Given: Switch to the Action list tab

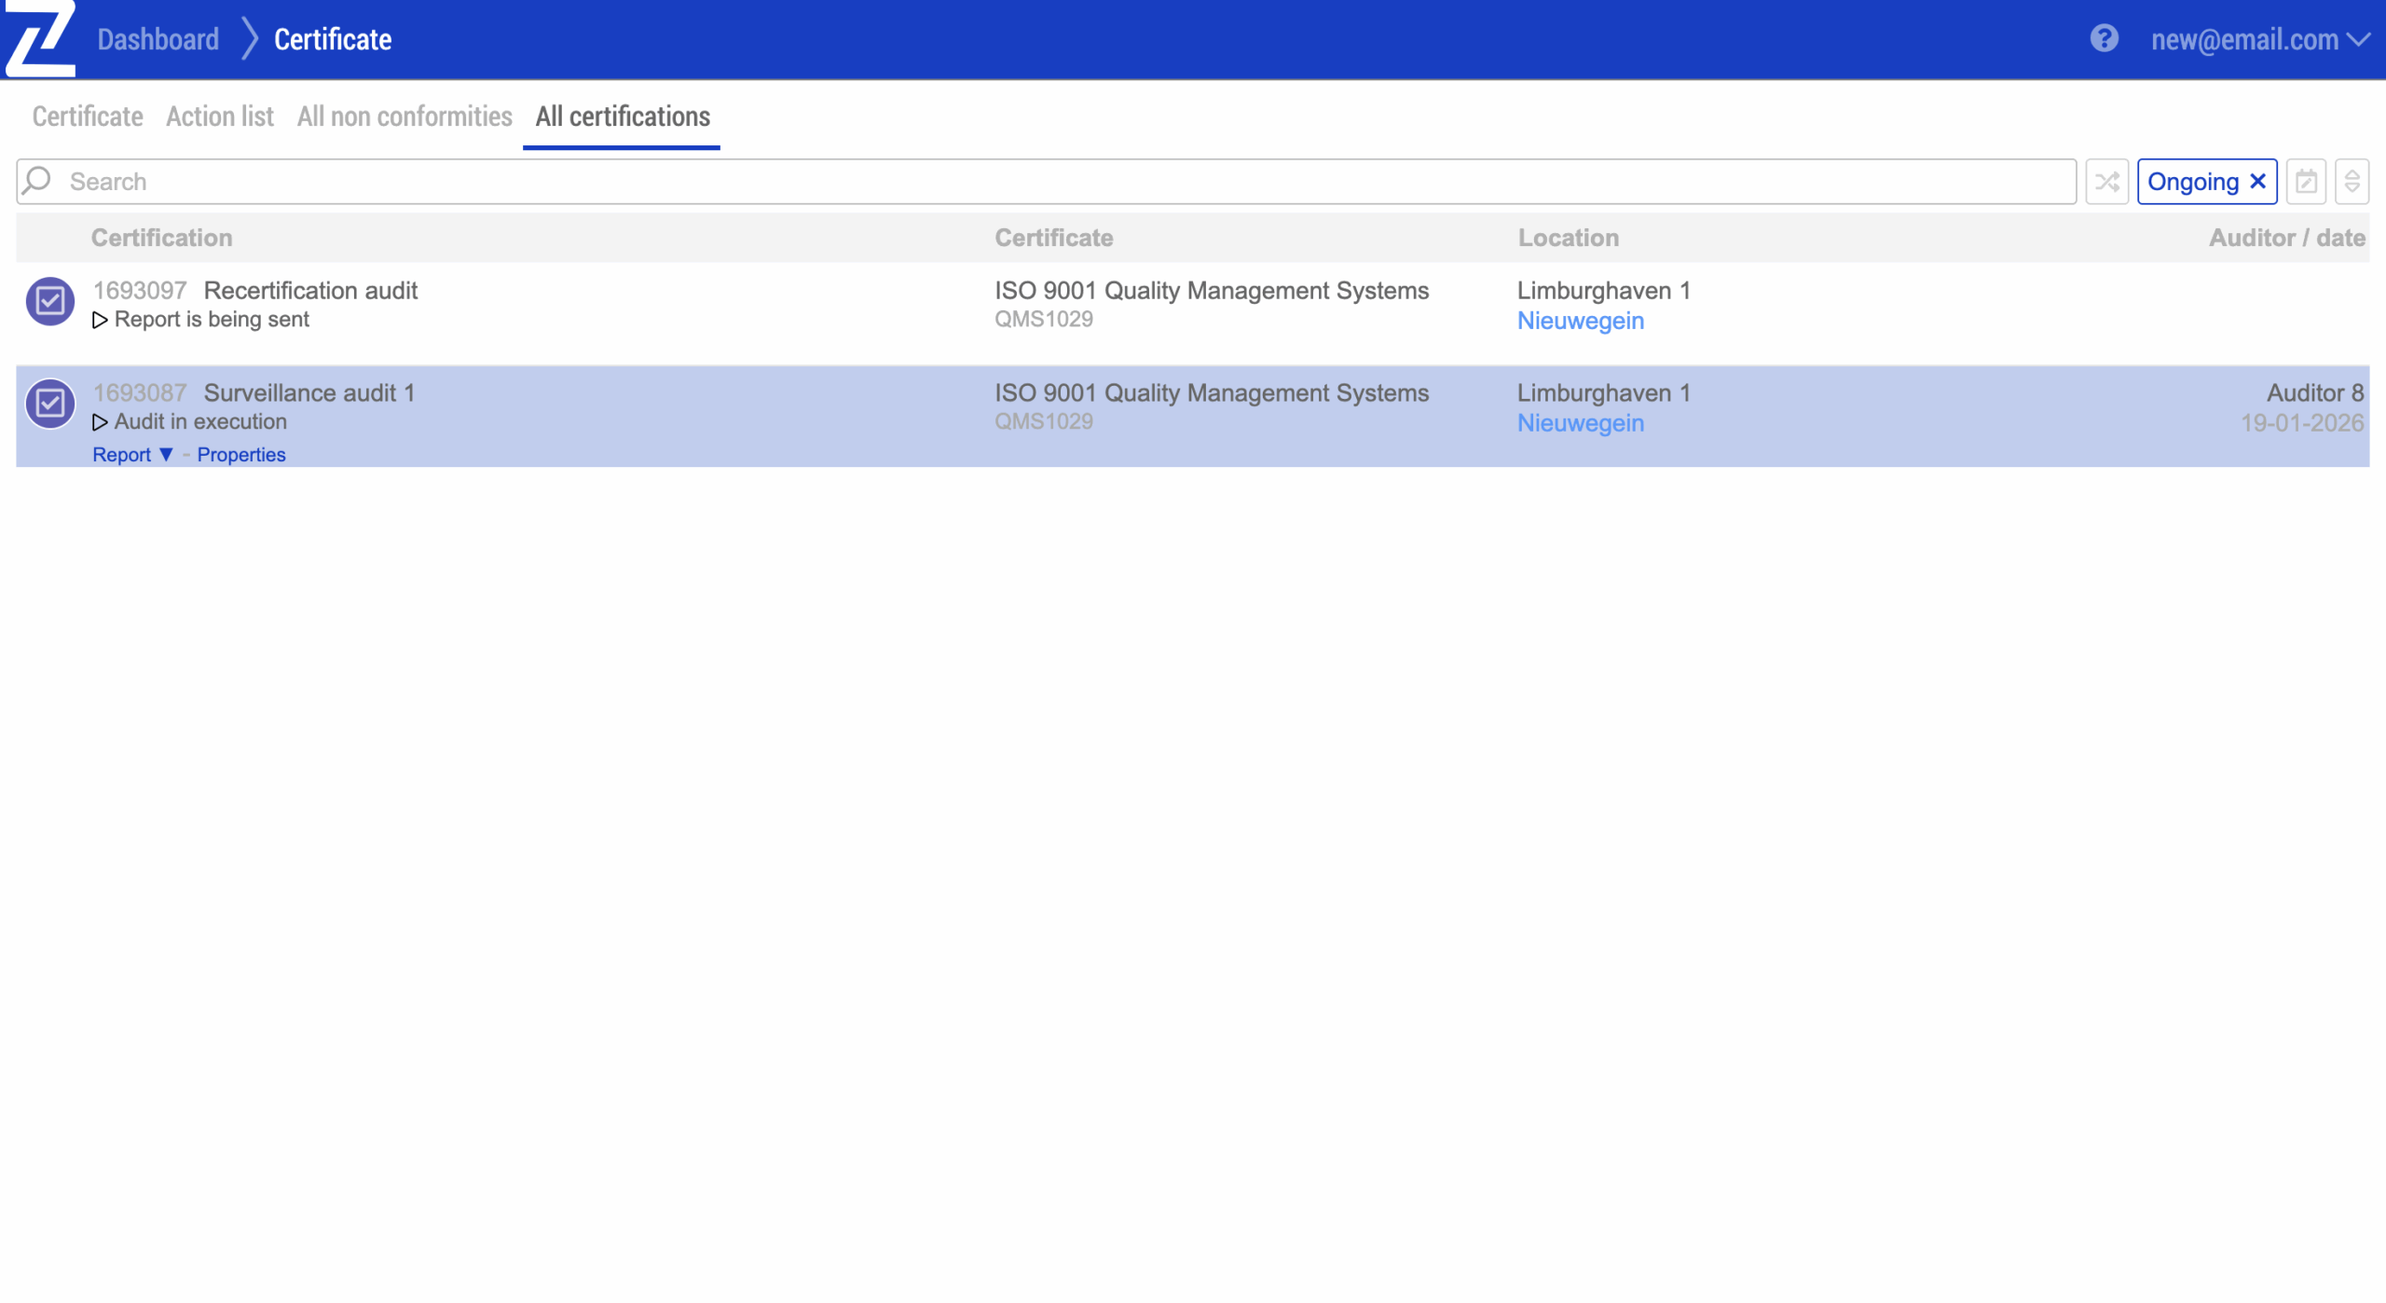Looking at the screenshot, I should (x=220, y=117).
